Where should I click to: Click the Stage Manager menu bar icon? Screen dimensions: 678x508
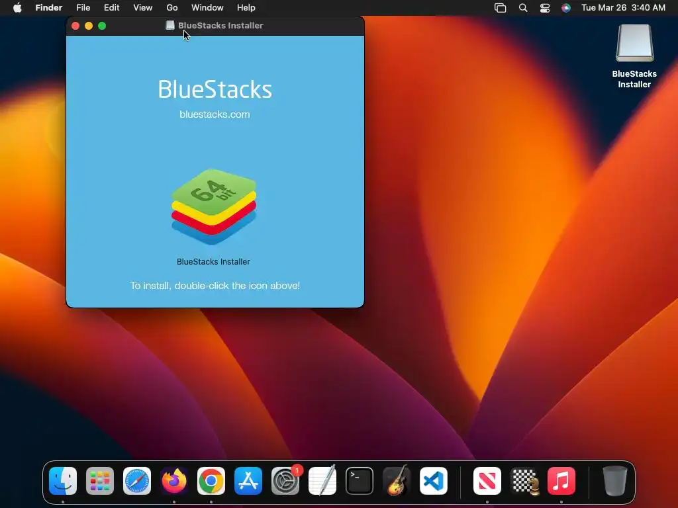[501, 8]
